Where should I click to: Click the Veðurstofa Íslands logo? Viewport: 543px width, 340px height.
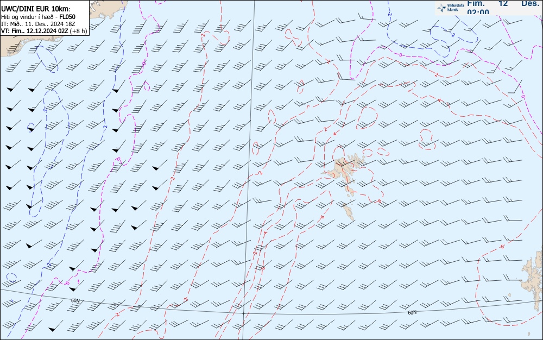[x=451, y=8]
